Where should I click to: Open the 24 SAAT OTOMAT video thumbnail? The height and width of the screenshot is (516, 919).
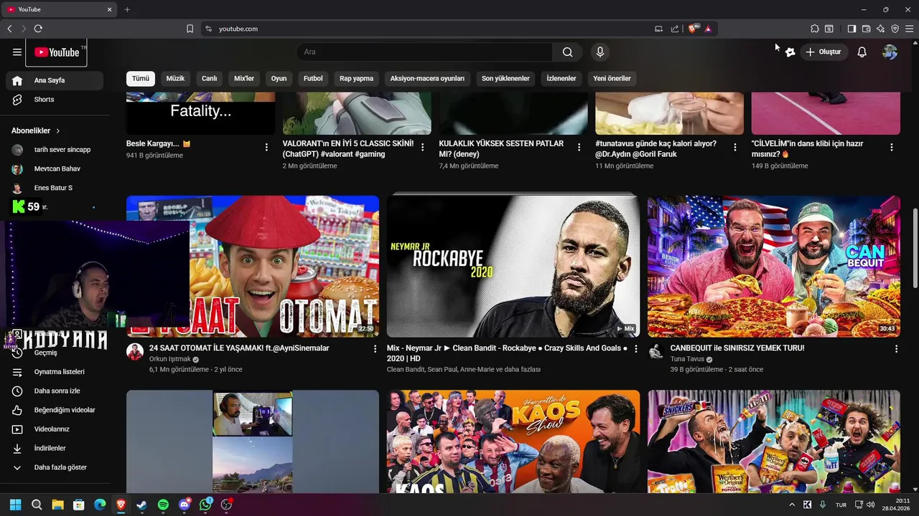[253, 266]
